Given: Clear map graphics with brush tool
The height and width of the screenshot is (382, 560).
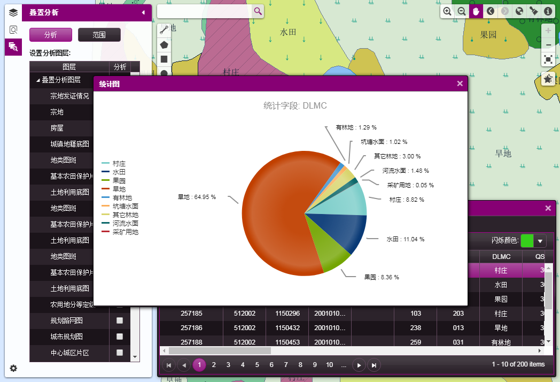Looking at the screenshot, I should [x=533, y=11].
